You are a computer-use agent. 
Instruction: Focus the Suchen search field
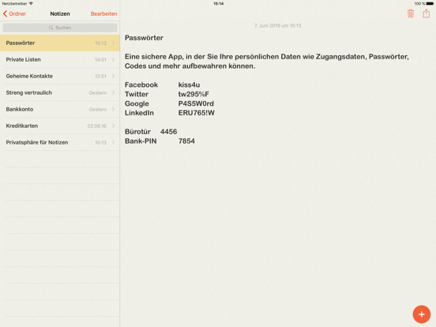tap(60, 28)
